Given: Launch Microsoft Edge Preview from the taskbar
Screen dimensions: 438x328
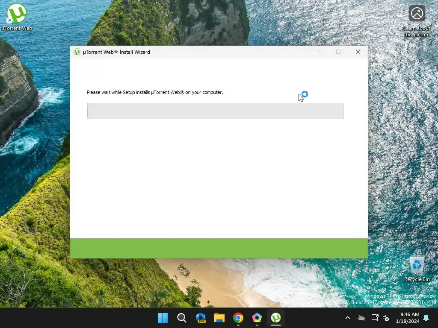Looking at the screenshot, I should [201, 318].
